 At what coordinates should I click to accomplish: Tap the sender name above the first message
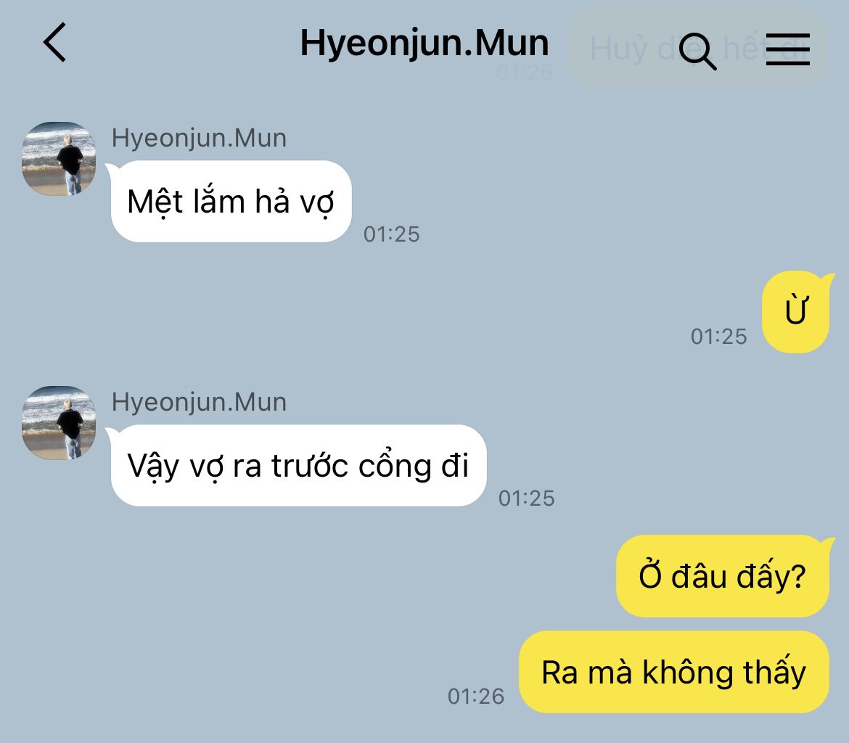pyautogui.click(x=199, y=138)
